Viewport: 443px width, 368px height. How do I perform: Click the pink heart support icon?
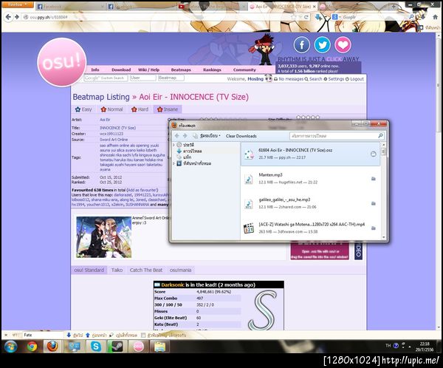pyautogui.click(x=343, y=44)
